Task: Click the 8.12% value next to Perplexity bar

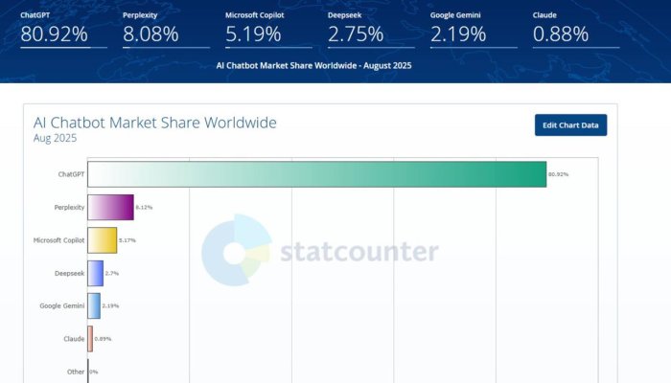Action: click(144, 208)
